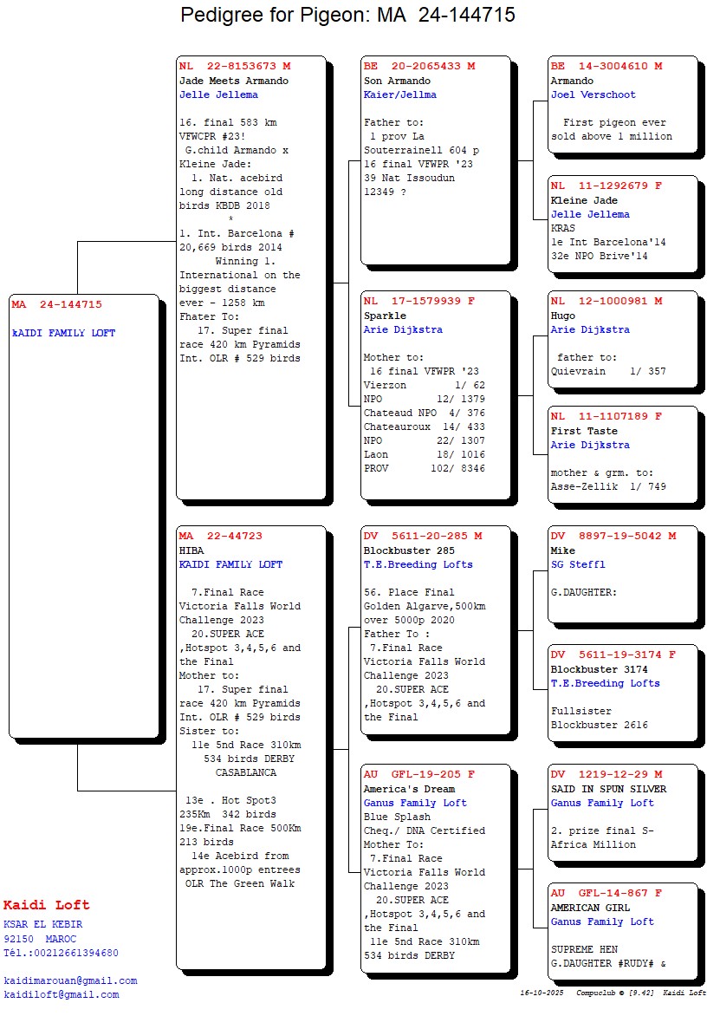
Task: Click the kaidimarouan@gmail.com email address
Action: tap(70, 980)
